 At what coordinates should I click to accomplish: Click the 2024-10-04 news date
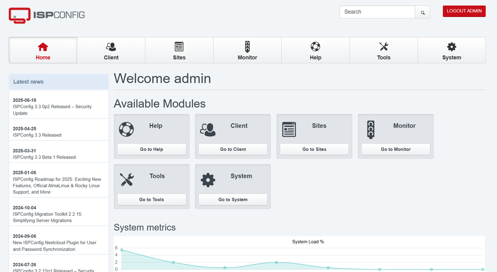[24, 208]
